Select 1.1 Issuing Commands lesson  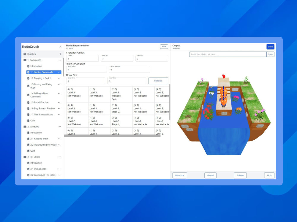click(x=44, y=72)
